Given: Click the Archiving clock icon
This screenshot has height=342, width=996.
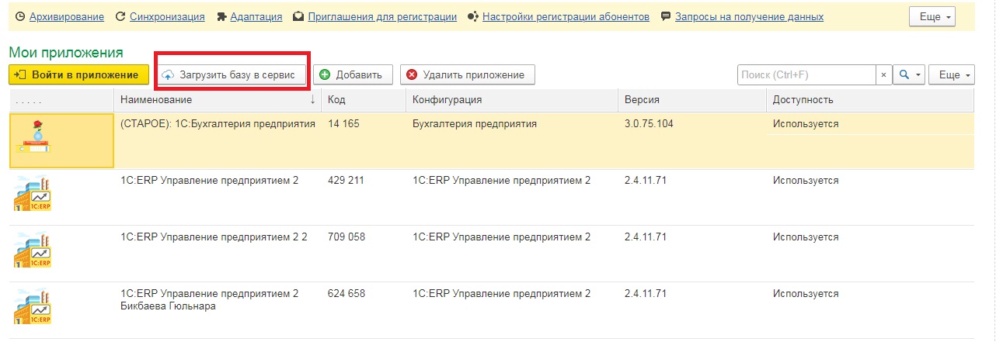Looking at the screenshot, I should (19, 16).
